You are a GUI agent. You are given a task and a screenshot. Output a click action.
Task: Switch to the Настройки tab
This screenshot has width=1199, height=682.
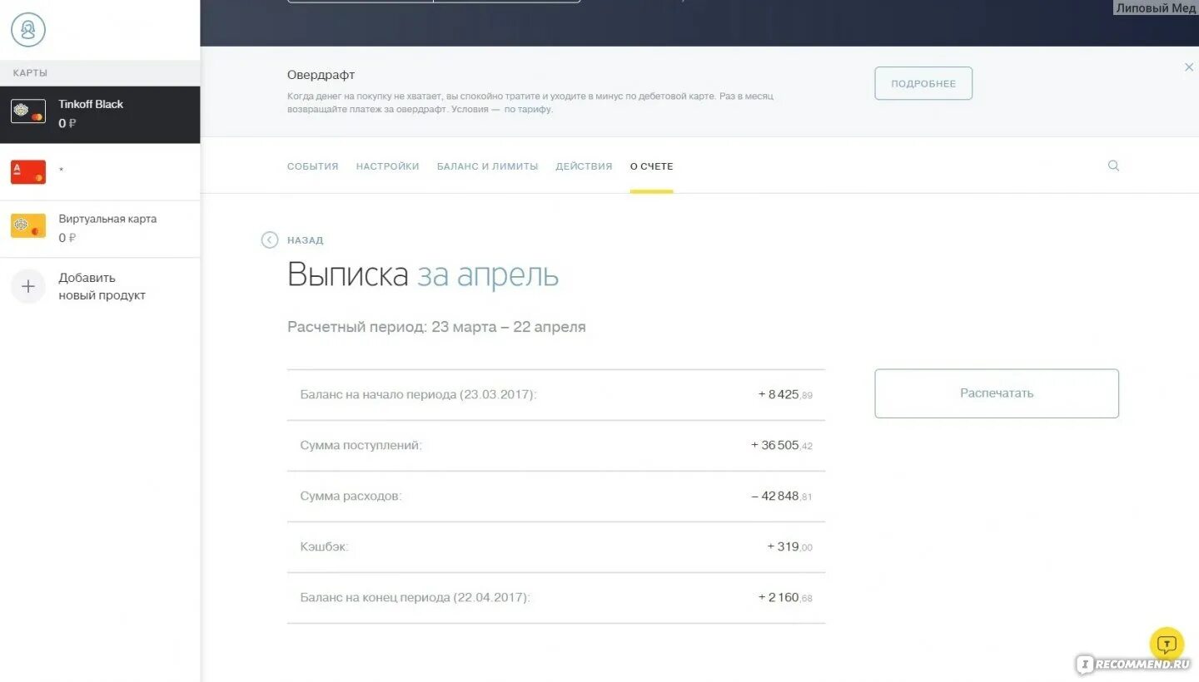388,166
